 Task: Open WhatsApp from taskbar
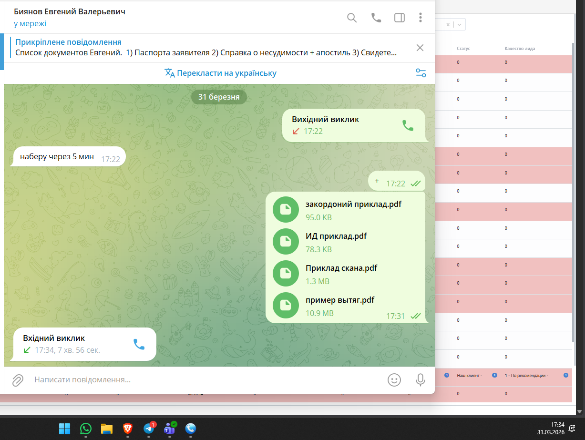pyautogui.click(x=85, y=429)
